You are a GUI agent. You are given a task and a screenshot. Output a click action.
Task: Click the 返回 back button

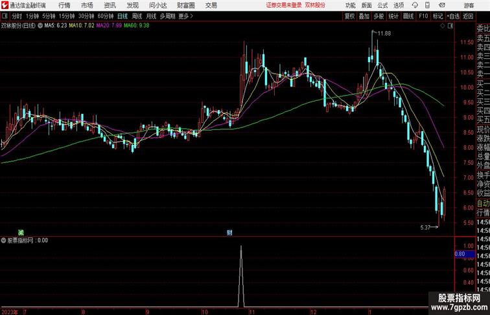pyautogui.click(x=468, y=16)
